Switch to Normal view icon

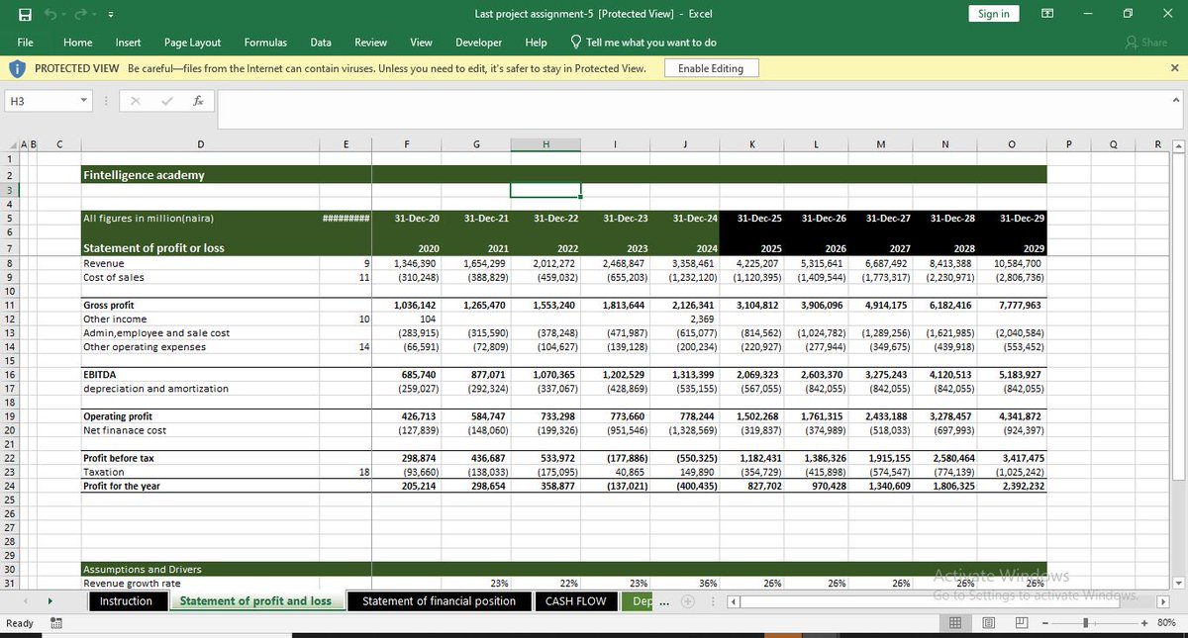coord(955,623)
